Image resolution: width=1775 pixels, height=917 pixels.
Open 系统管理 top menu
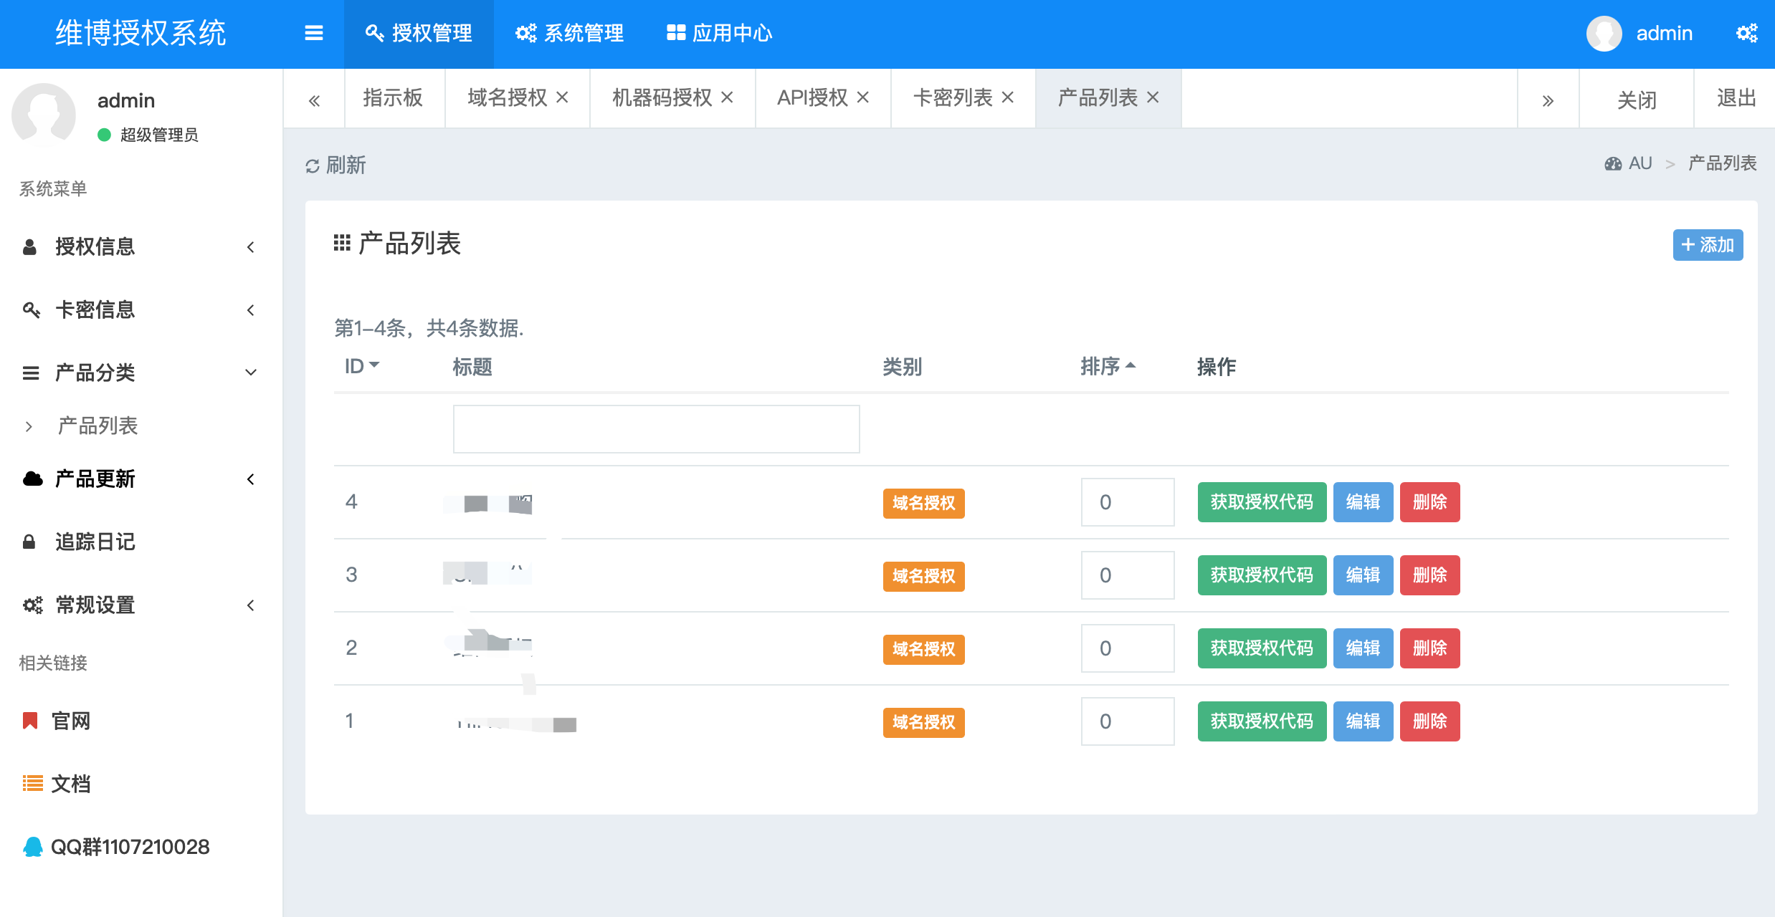pos(570,33)
